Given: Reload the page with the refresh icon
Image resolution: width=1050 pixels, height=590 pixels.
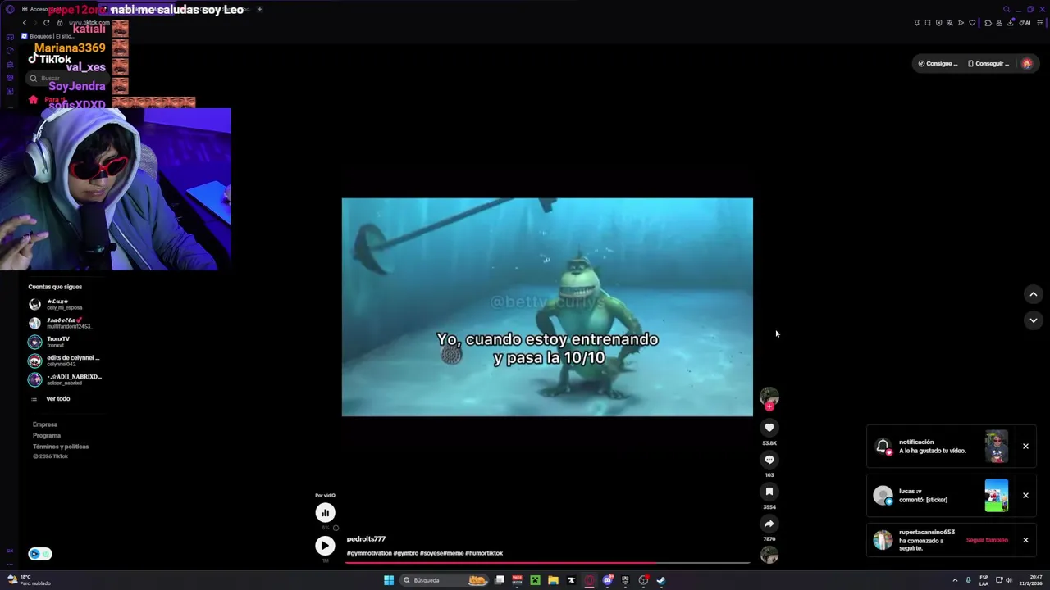Looking at the screenshot, I should pyautogui.click(x=46, y=23).
